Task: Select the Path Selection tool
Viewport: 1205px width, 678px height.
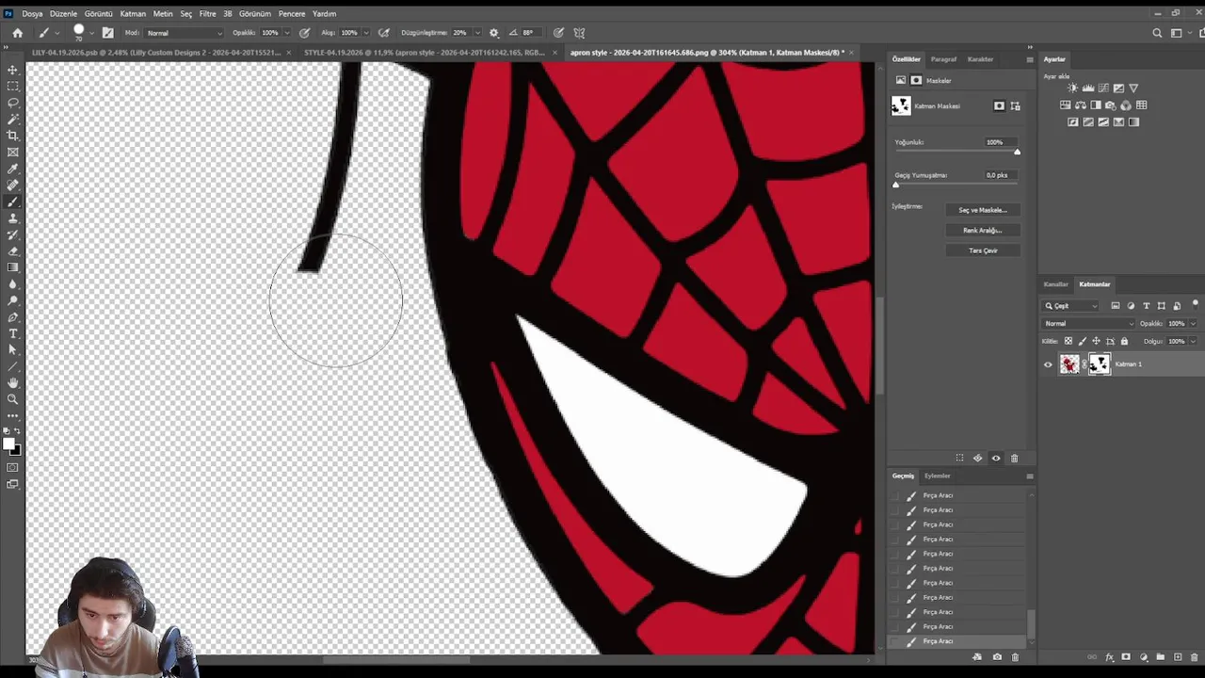Action: coord(13,349)
